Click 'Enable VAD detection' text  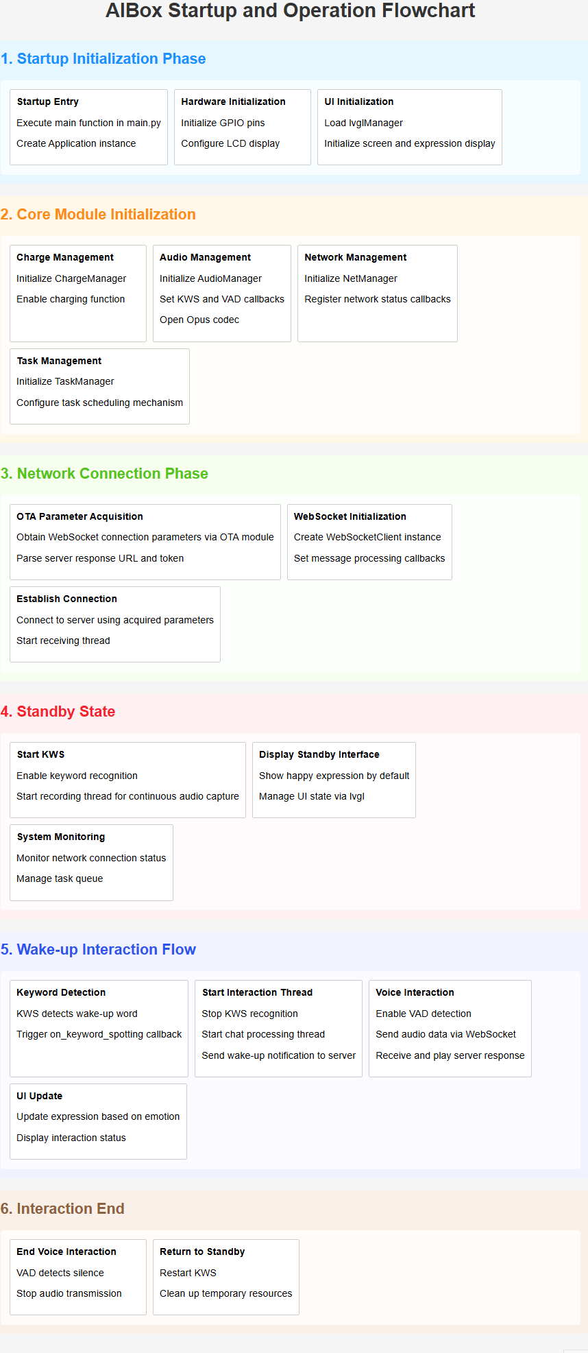pos(424,1014)
